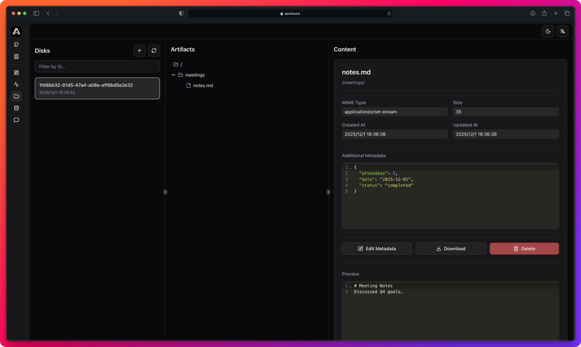581x347 pixels.
Task: Switch language using the translate icon
Action: pos(563,31)
